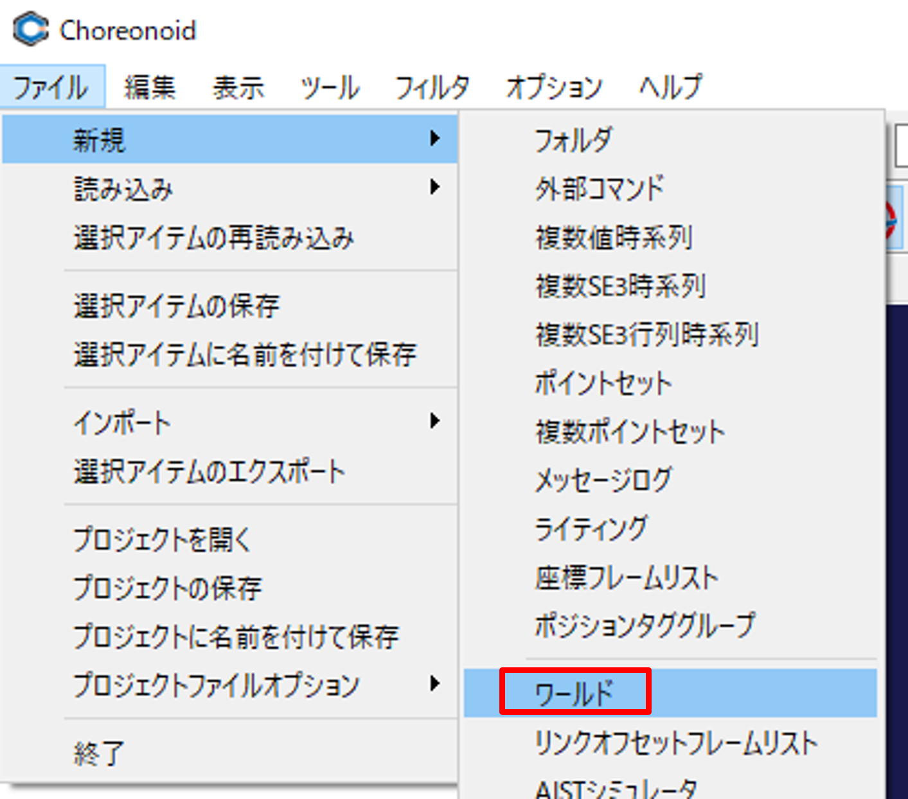Open the ファイル menu
The image size is (908, 799).
tap(51, 87)
